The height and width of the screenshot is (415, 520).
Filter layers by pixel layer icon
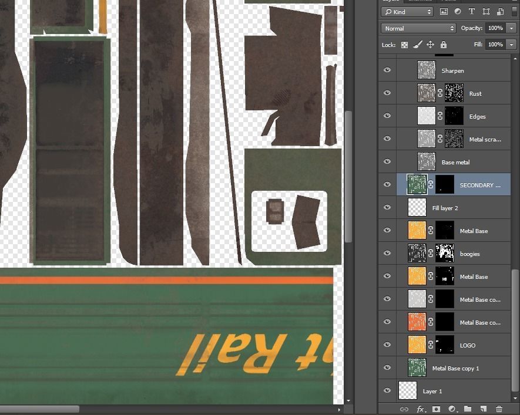pos(444,12)
